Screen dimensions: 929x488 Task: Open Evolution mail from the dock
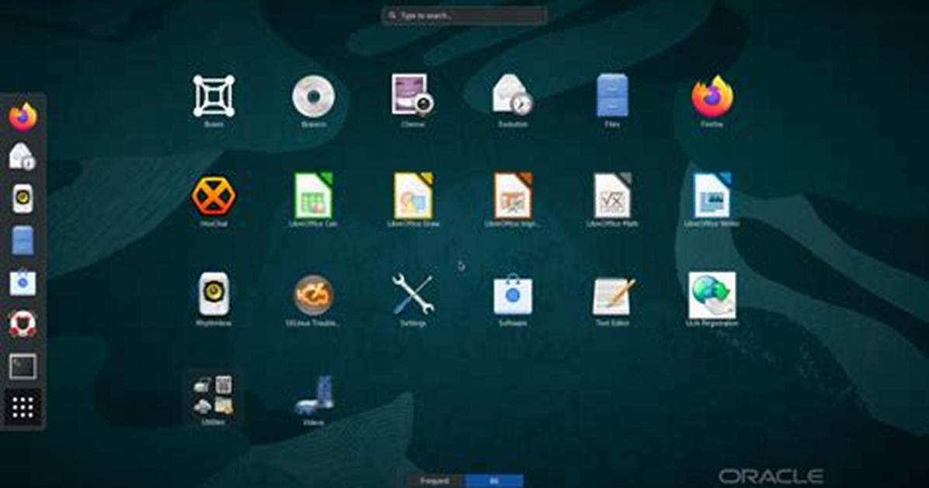(23, 157)
